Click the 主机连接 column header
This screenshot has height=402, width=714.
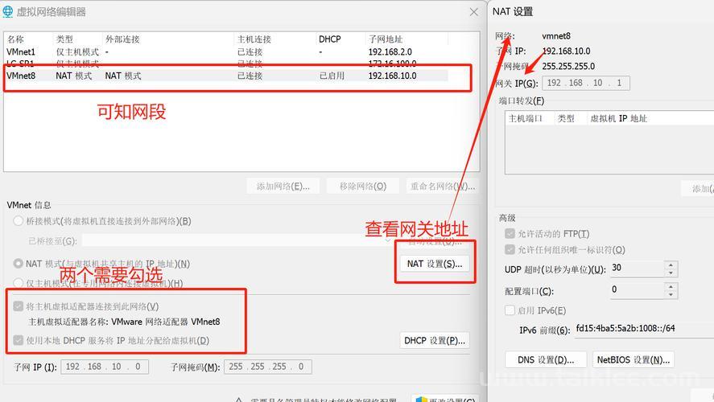coord(254,39)
